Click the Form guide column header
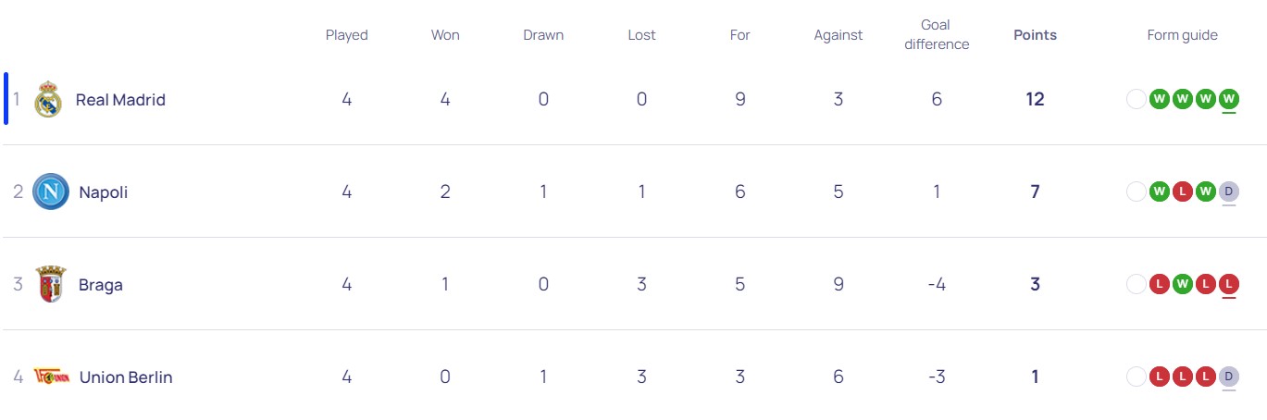The height and width of the screenshot is (420, 1267). coord(1182,35)
